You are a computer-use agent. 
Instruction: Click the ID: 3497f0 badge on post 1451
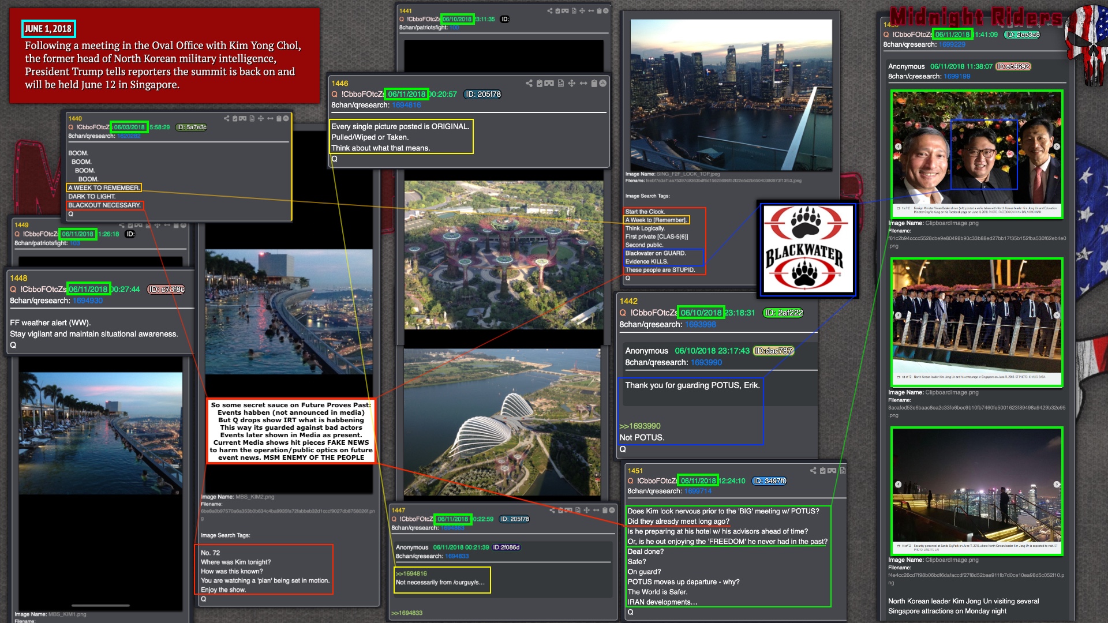pos(770,481)
